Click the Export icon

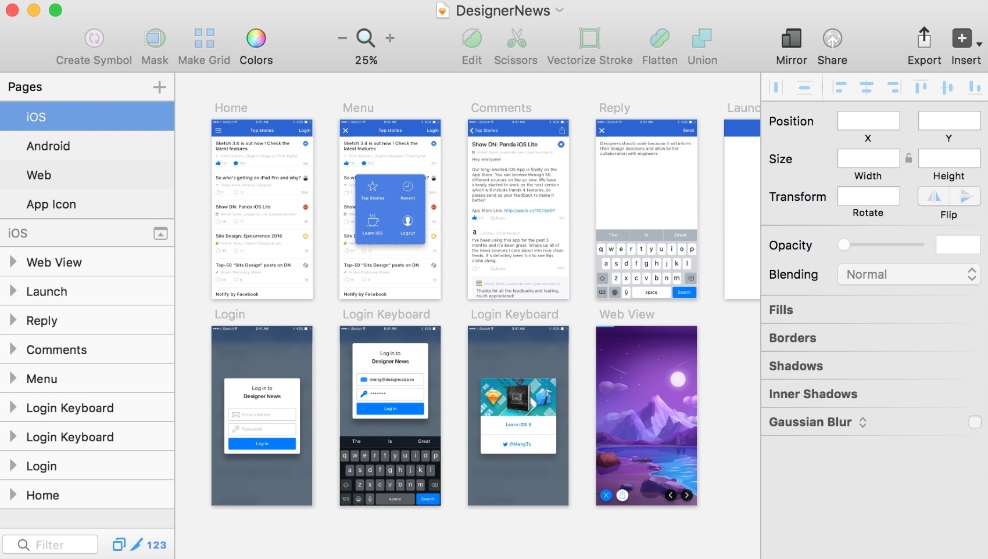click(924, 39)
